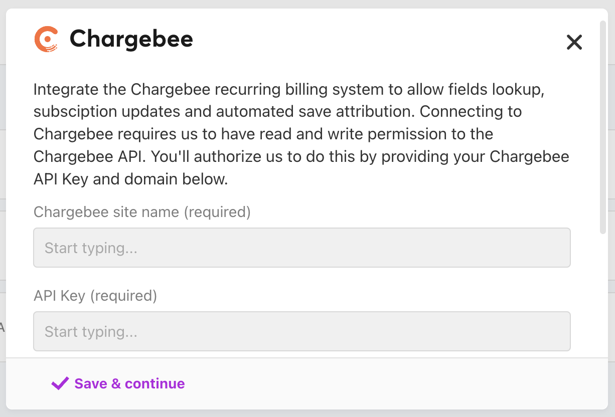Click the "API Key and domain below" text

coord(131,179)
